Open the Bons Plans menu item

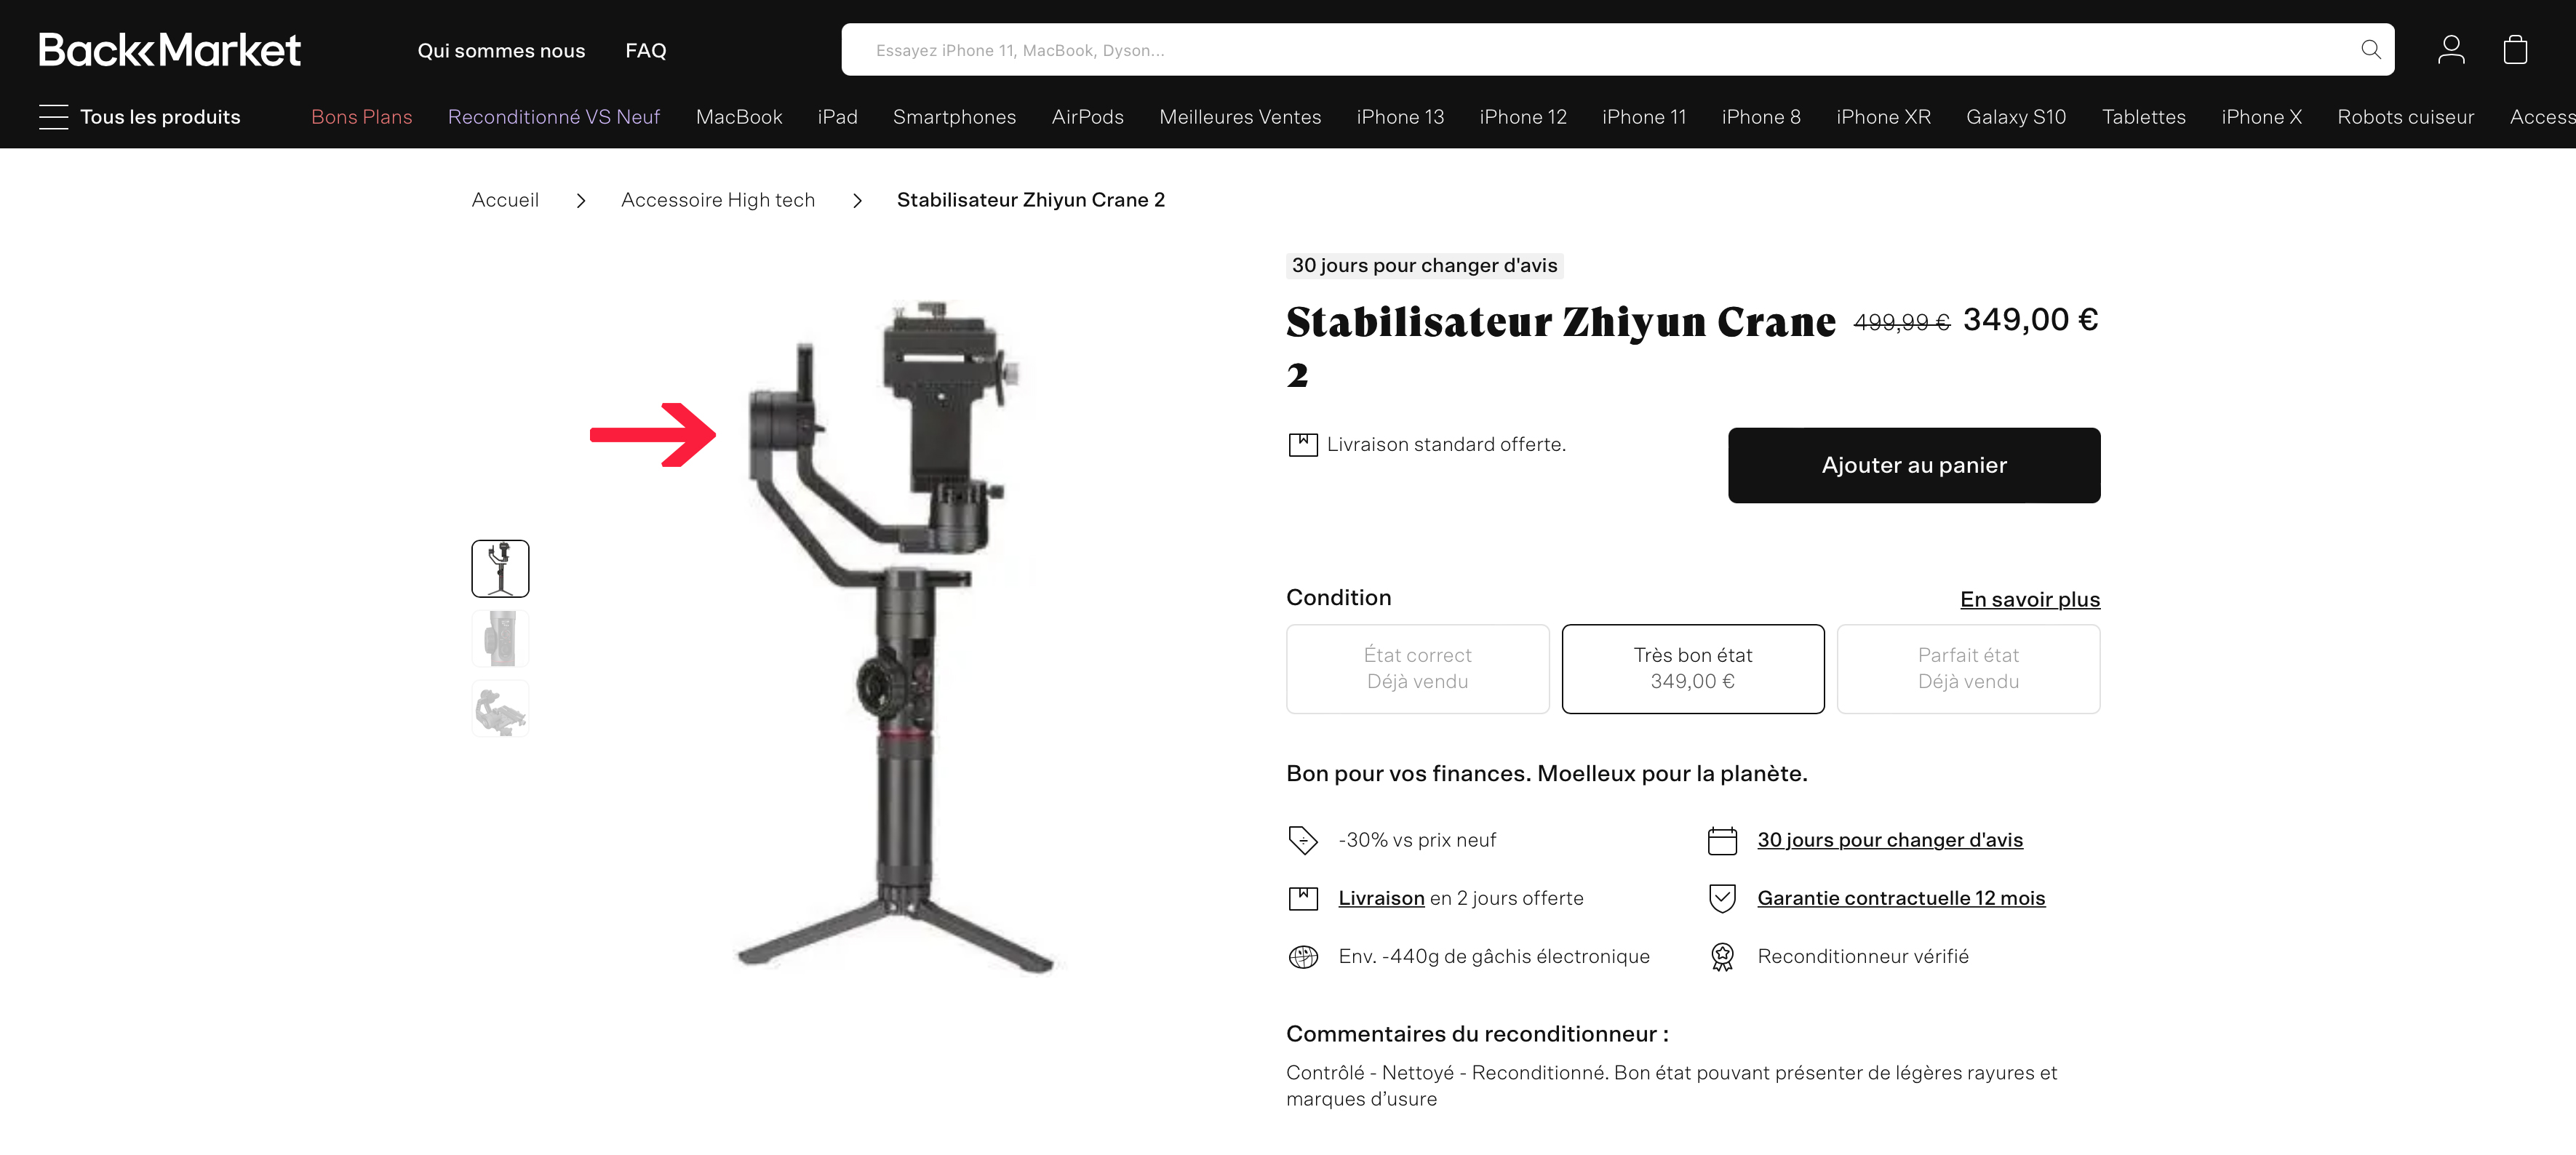click(361, 117)
